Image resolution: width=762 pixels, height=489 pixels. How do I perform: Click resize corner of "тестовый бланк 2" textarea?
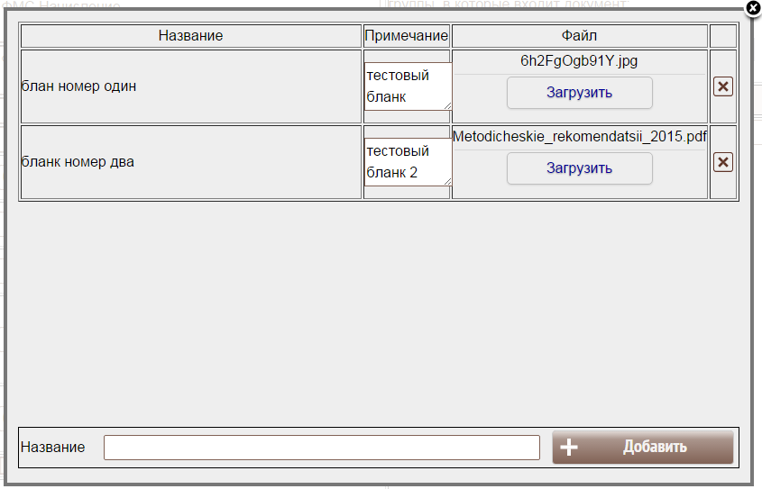(446, 181)
